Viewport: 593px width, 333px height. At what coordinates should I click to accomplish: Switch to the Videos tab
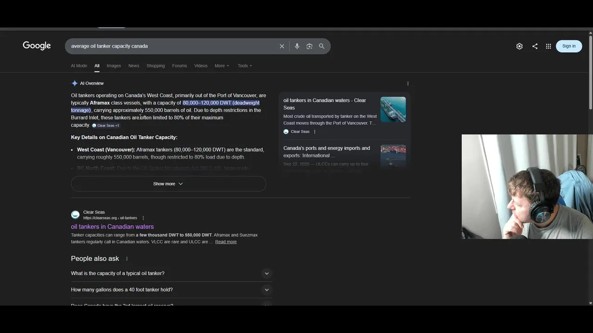[x=201, y=66]
